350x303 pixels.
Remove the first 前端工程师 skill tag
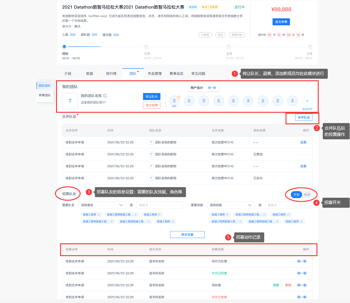click(x=227, y=215)
